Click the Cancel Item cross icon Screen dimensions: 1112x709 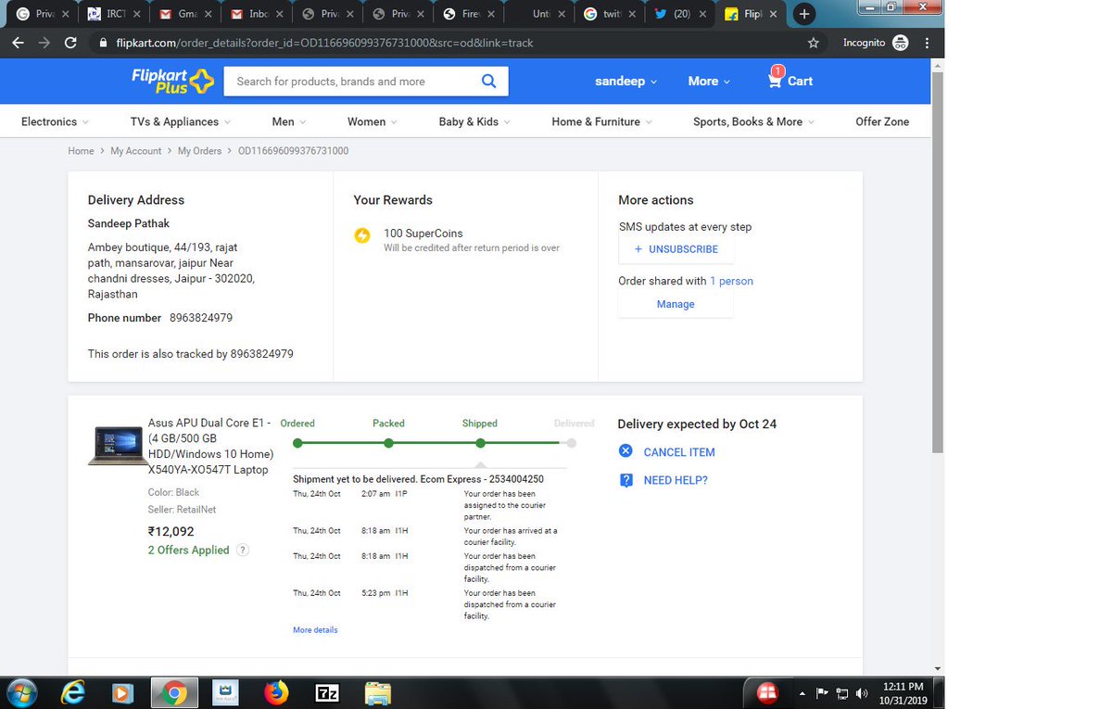tap(625, 451)
